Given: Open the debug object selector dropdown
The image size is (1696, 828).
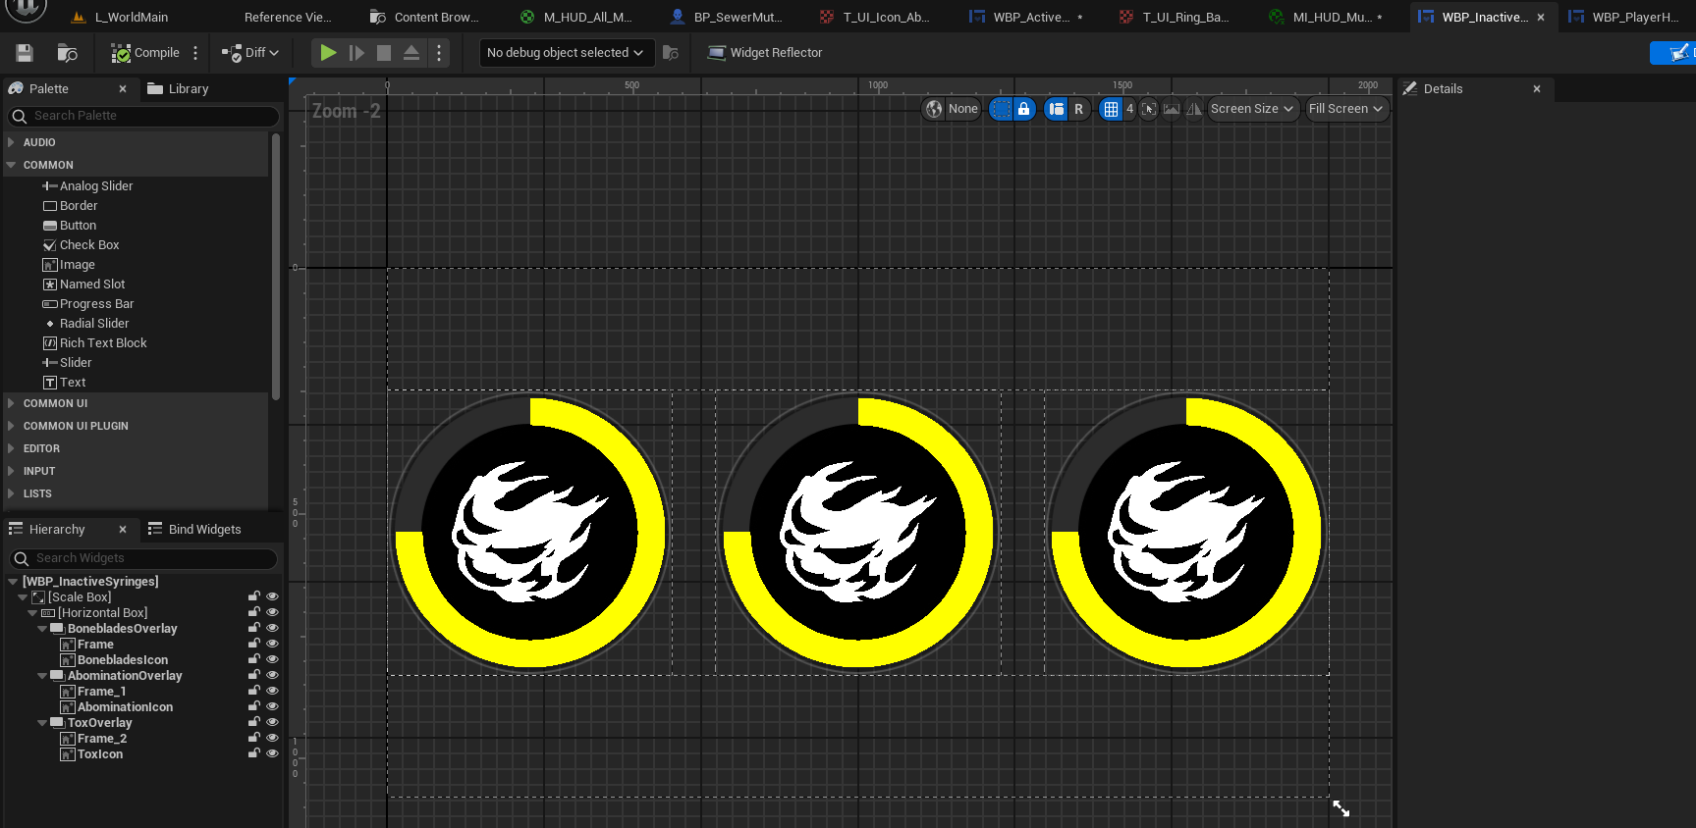Looking at the screenshot, I should click(x=565, y=53).
